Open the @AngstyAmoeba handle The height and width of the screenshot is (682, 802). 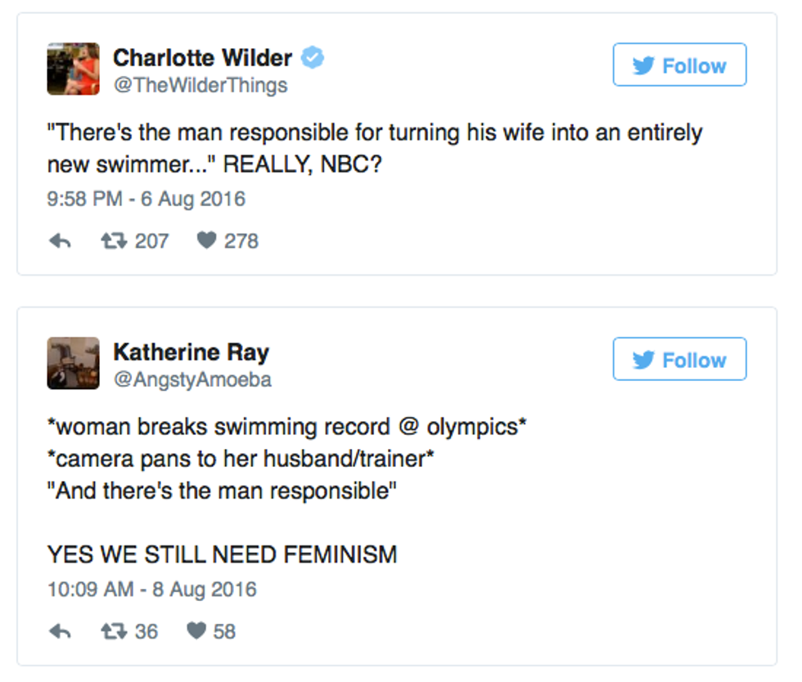[x=191, y=379]
